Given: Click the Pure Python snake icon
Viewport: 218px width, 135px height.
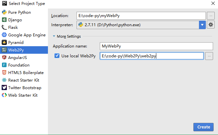Looking at the screenshot, I should click(x=4, y=12).
